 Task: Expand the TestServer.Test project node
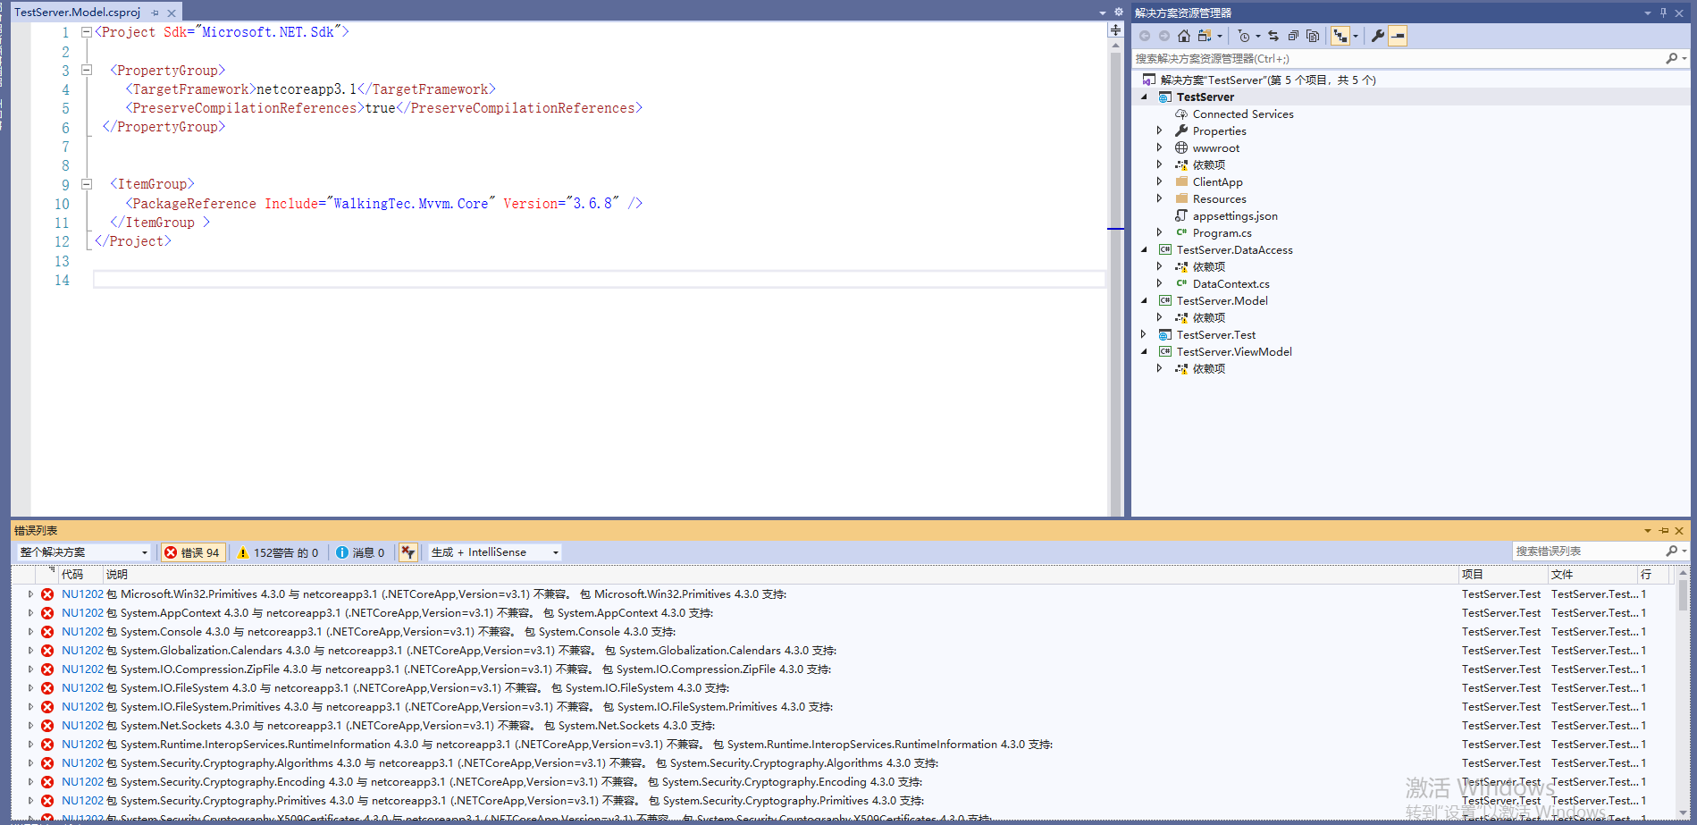tap(1144, 334)
